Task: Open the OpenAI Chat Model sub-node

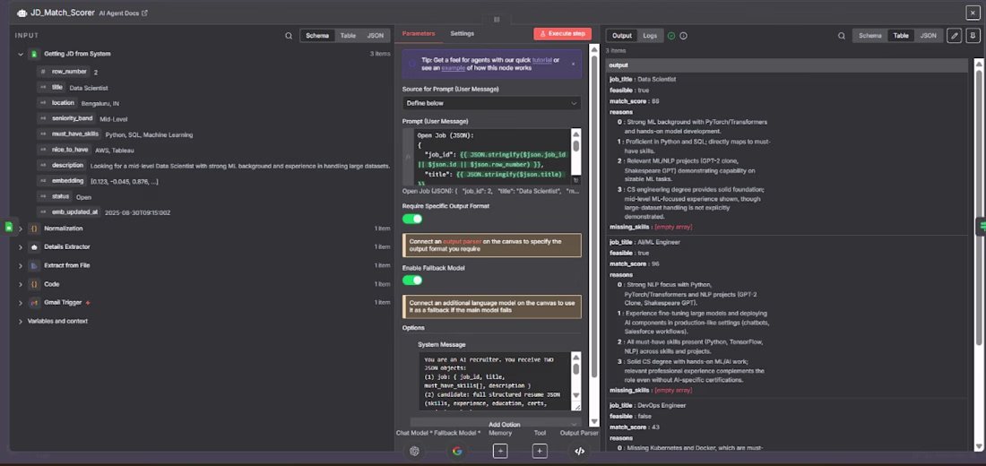Action: (414, 451)
